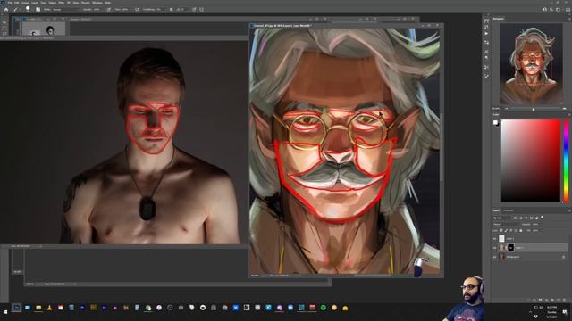Image resolution: width=572 pixels, height=321 pixels.
Task: Click Navigator zoom in icon
Action: point(564,109)
